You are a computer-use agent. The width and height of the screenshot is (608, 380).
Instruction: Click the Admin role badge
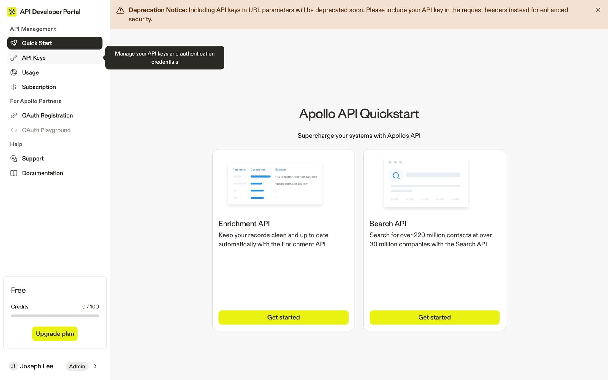[77, 366]
